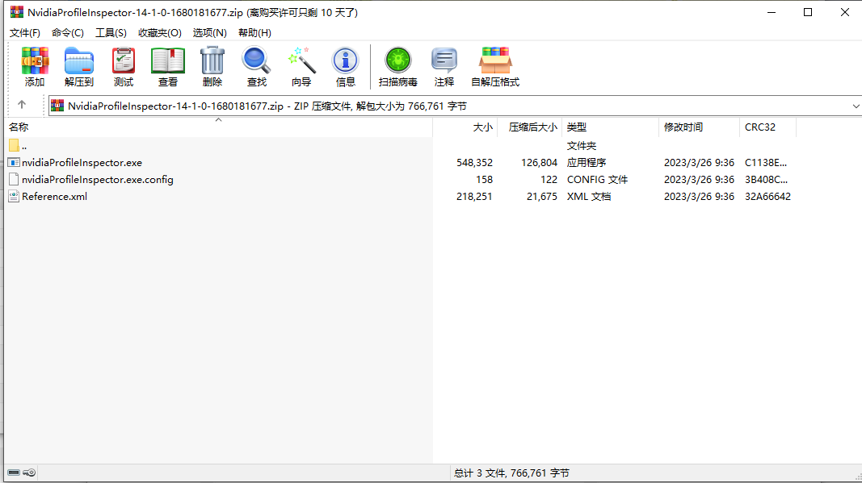Image resolution: width=862 pixels, height=483 pixels.
Task: Select the nvidiaProfileInspector.exe file icon
Action: coord(14,162)
